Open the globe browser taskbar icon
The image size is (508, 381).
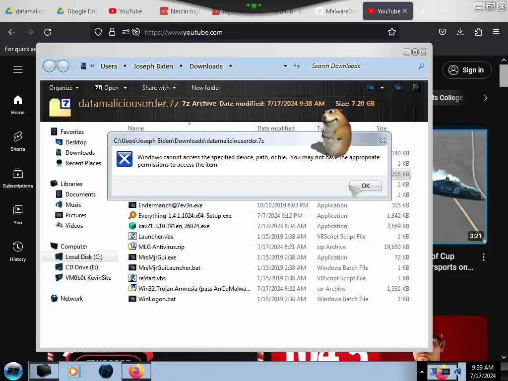click(106, 371)
